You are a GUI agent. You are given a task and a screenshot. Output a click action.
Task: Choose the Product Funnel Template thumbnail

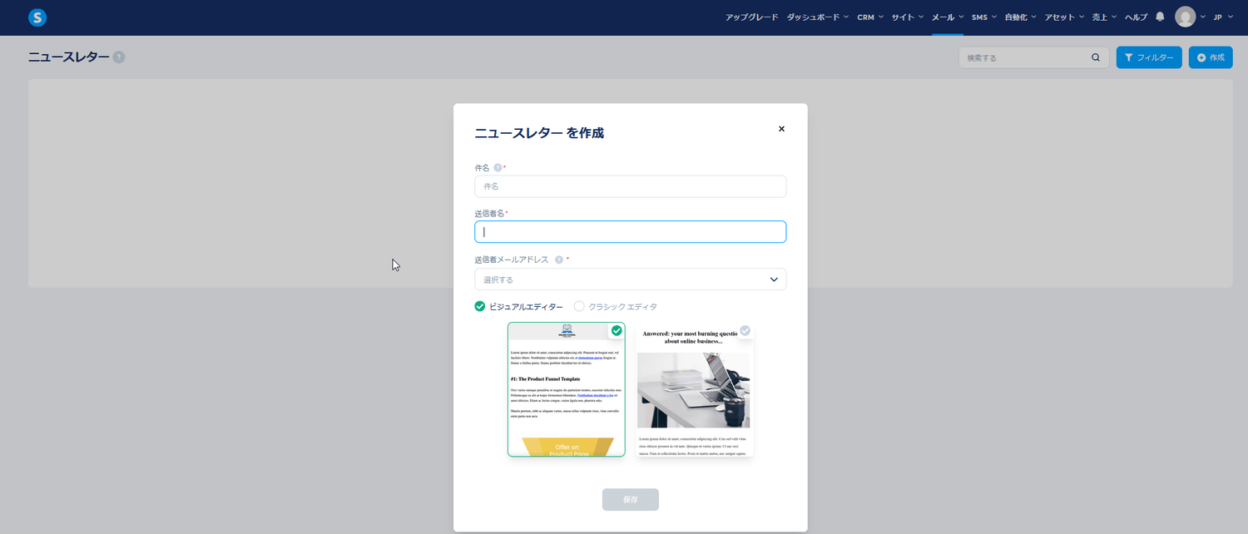(x=567, y=389)
